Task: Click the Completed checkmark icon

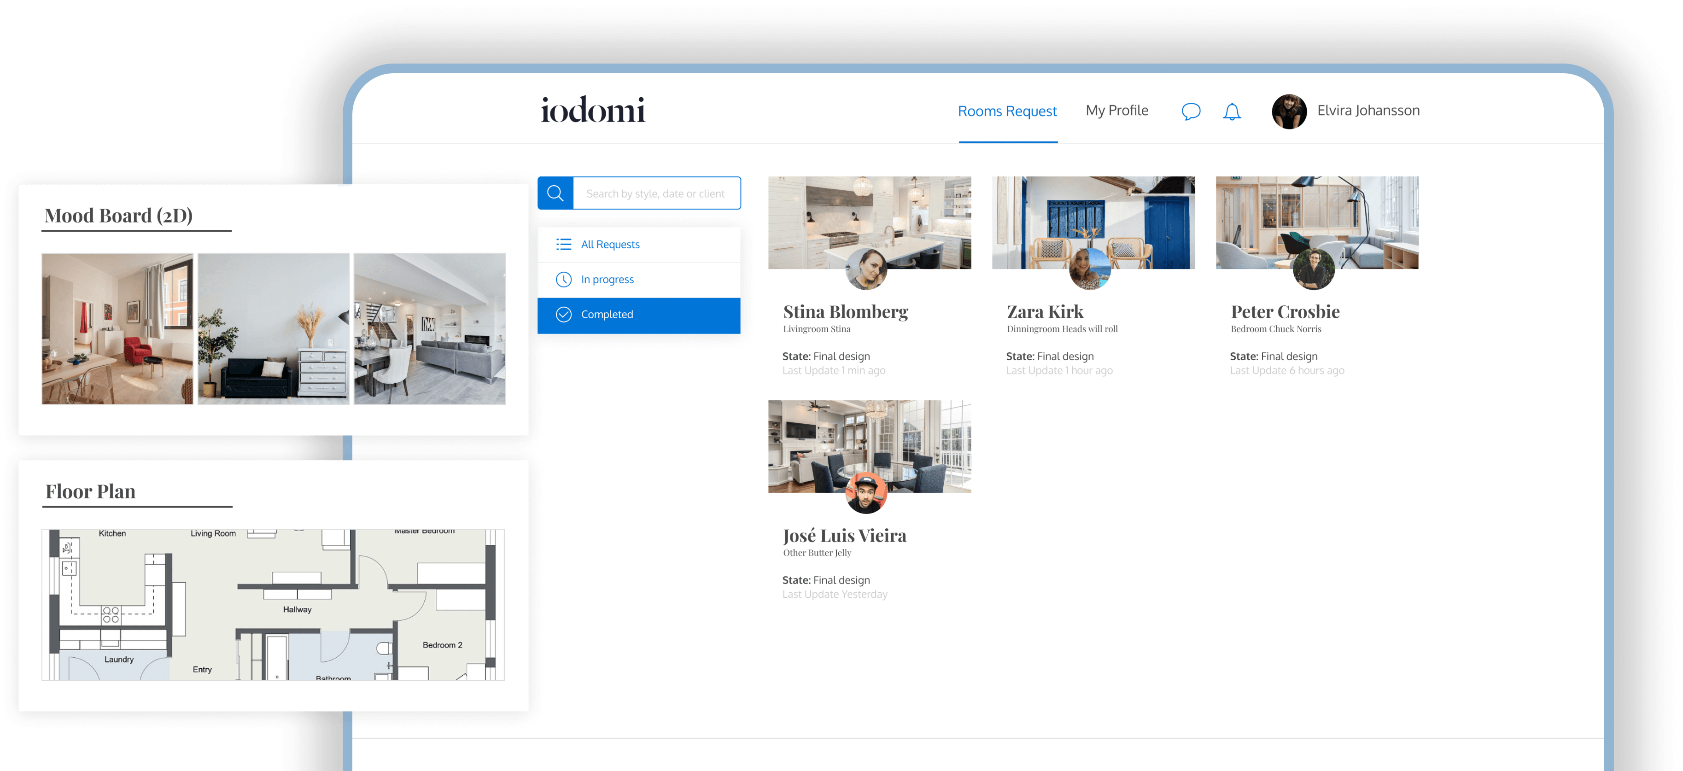Action: point(563,314)
